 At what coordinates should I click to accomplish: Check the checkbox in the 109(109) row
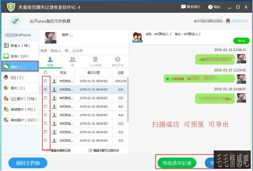click(x=46, y=81)
